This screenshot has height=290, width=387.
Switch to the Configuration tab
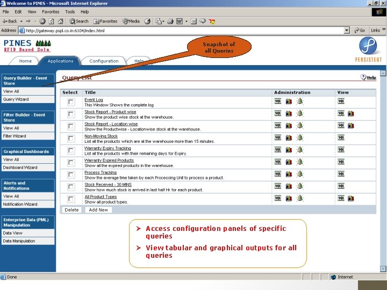click(104, 61)
